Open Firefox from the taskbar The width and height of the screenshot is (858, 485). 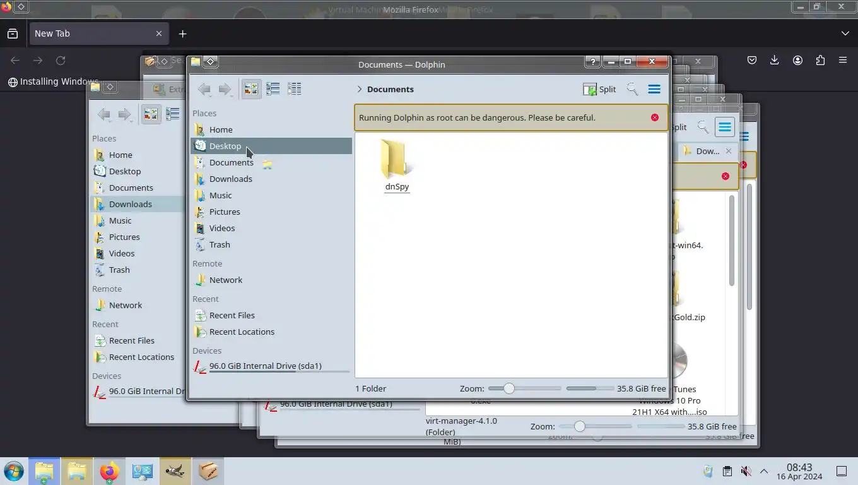[x=109, y=471]
